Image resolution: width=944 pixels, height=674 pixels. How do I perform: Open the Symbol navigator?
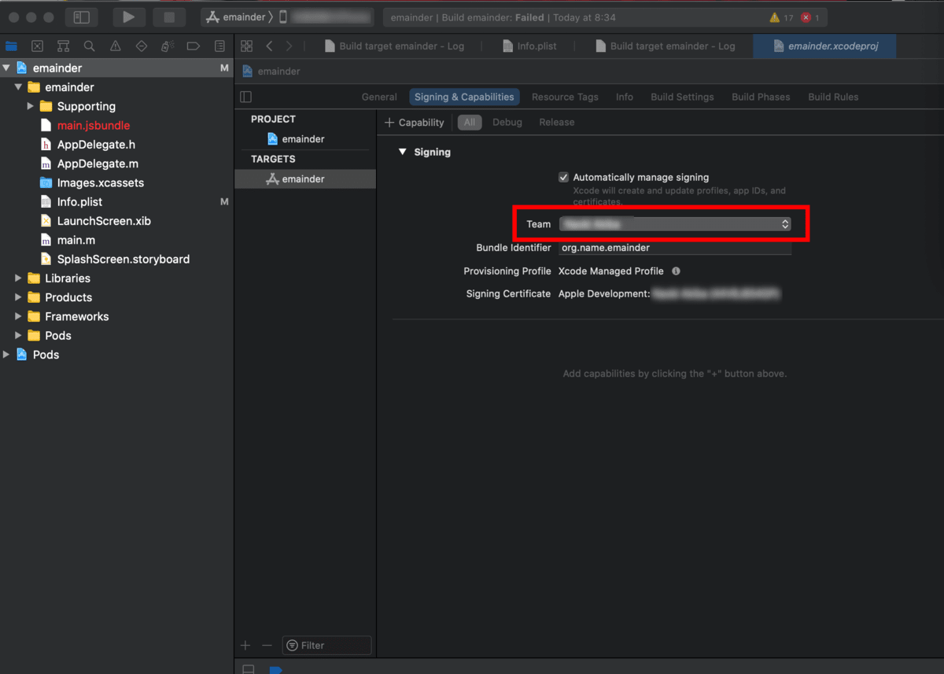[x=63, y=46]
